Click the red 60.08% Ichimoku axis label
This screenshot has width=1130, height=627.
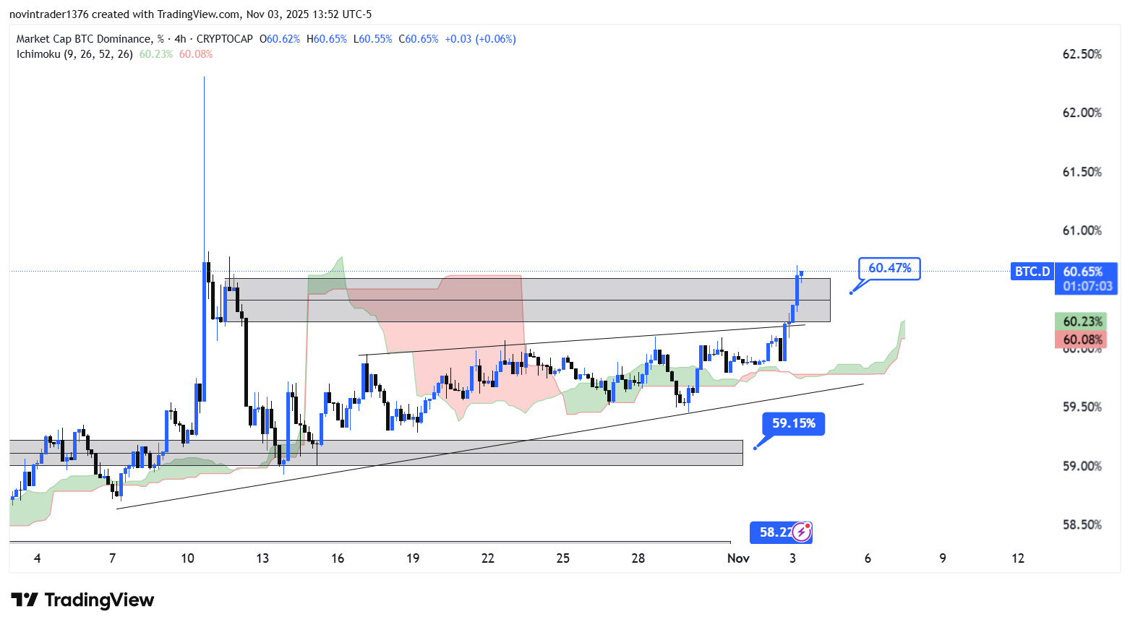click(x=1082, y=340)
